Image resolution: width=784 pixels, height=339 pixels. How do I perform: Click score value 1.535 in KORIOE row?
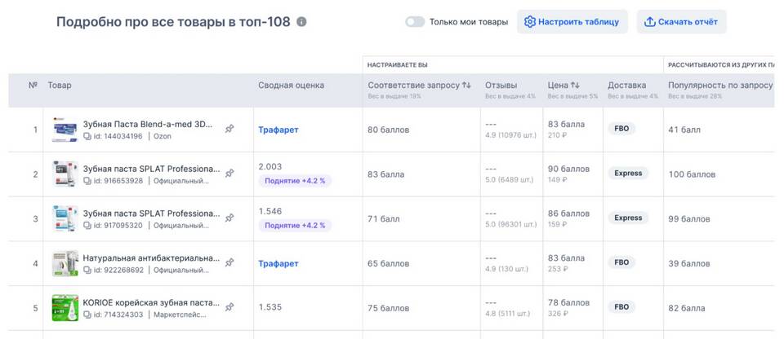click(x=270, y=307)
